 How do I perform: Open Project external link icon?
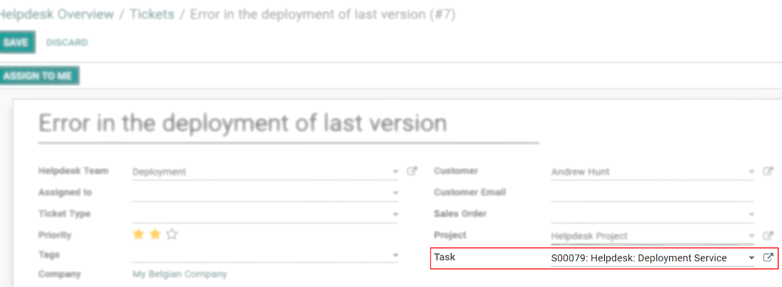(x=768, y=236)
